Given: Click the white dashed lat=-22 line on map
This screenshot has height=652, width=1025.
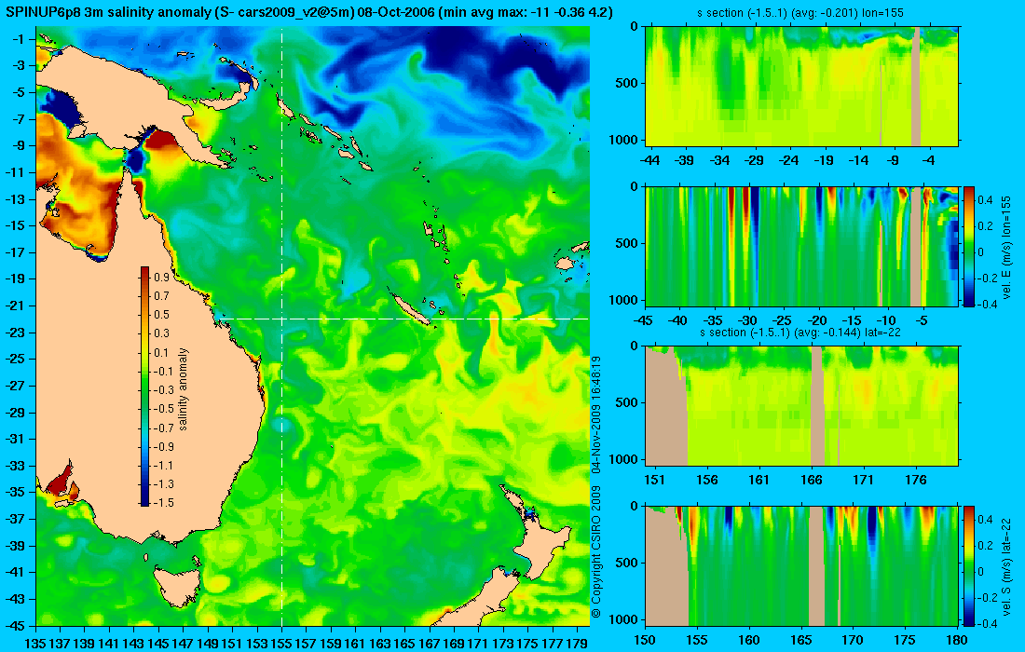Looking at the screenshot, I should coord(402,319).
